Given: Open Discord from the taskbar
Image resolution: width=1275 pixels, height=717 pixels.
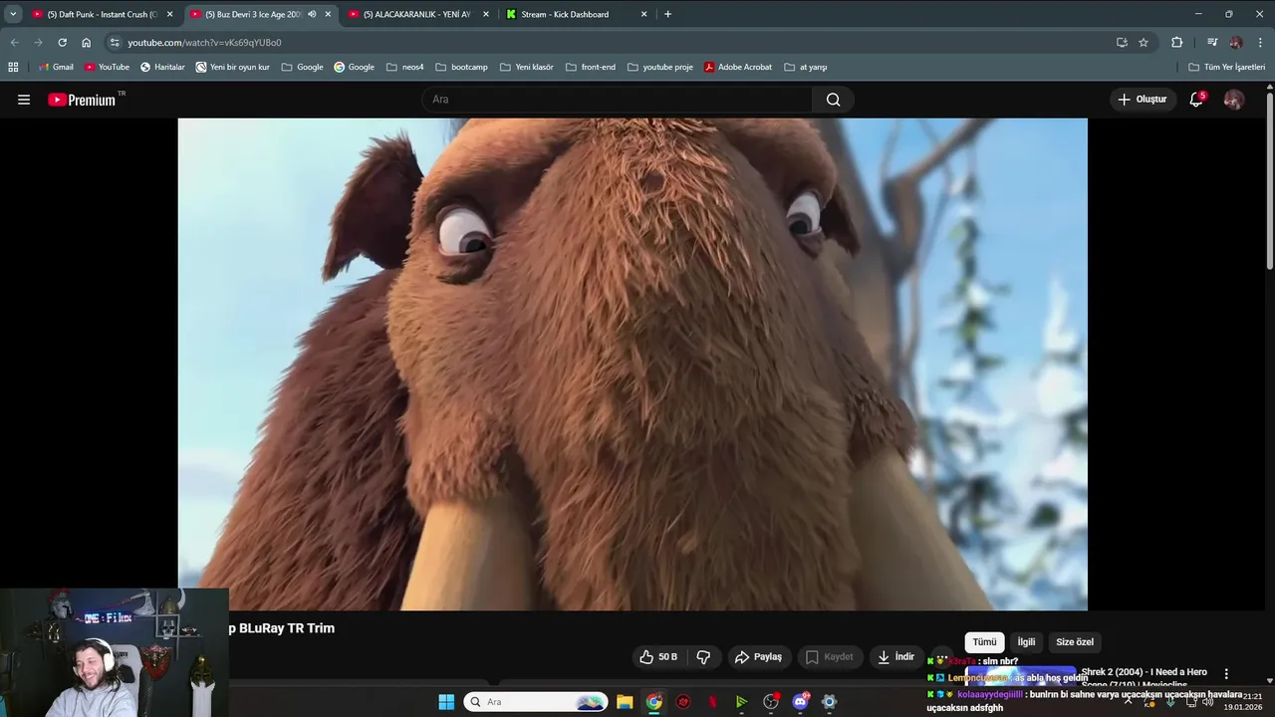Looking at the screenshot, I should (800, 702).
